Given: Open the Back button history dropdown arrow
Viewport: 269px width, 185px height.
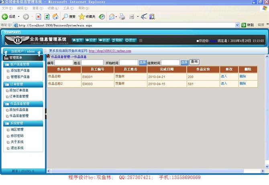Looking at the screenshot, I should click(19, 16).
